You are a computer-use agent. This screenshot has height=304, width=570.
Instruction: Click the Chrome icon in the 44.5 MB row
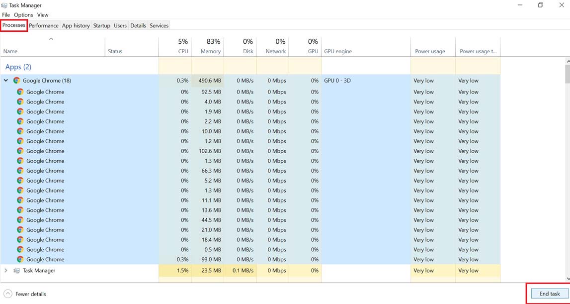[x=20, y=220]
